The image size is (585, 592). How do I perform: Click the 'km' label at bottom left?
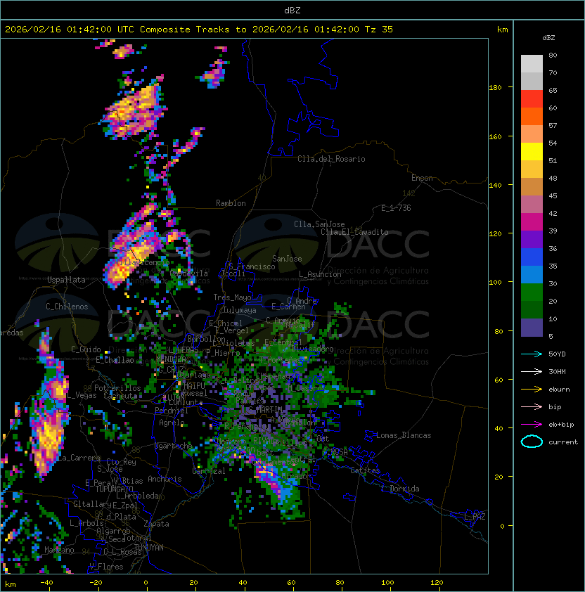pos(11,584)
